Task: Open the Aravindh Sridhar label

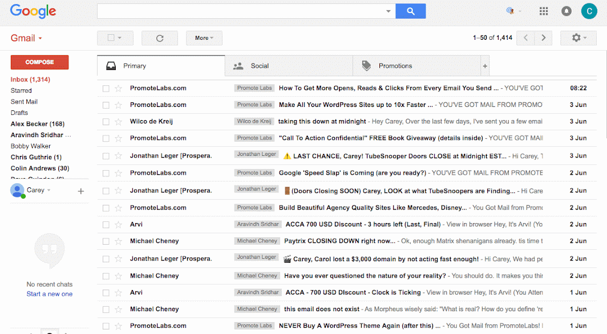Action: tap(41, 135)
